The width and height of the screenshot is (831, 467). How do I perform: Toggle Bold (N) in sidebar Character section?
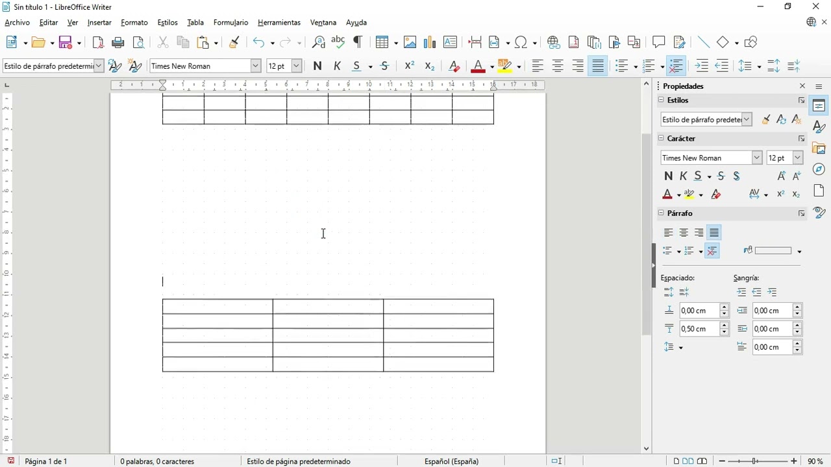pos(669,176)
